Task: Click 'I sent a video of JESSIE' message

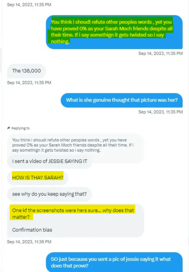Action: (50, 161)
